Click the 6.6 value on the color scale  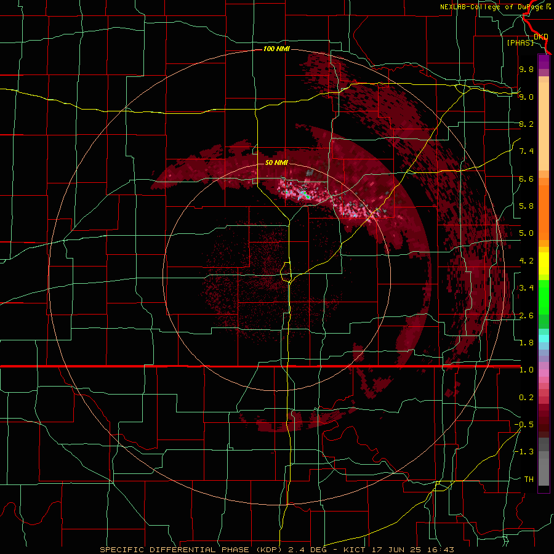[526, 179]
